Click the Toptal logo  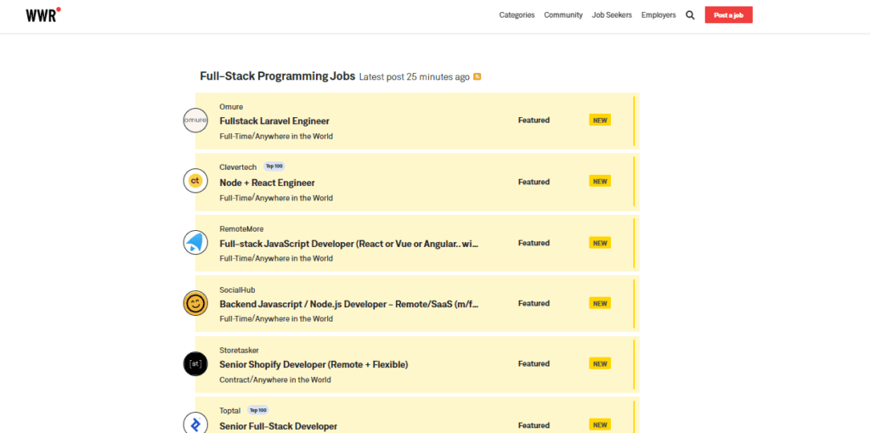195,424
